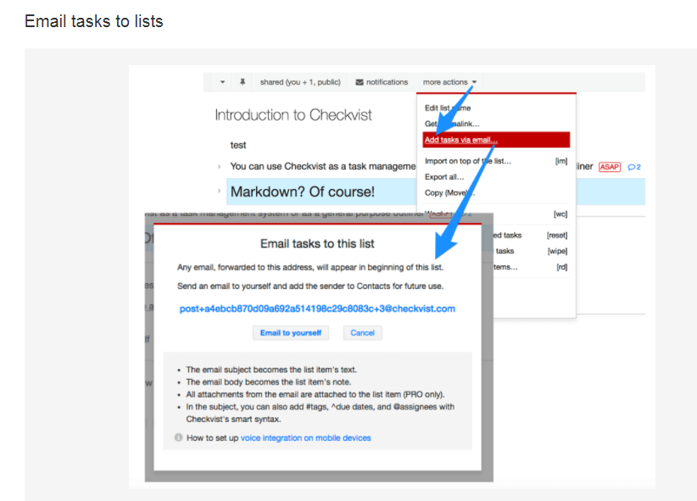Click the Email tasks to lists heading
The width and height of the screenshot is (697, 501).
pyautogui.click(x=94, y=21)
